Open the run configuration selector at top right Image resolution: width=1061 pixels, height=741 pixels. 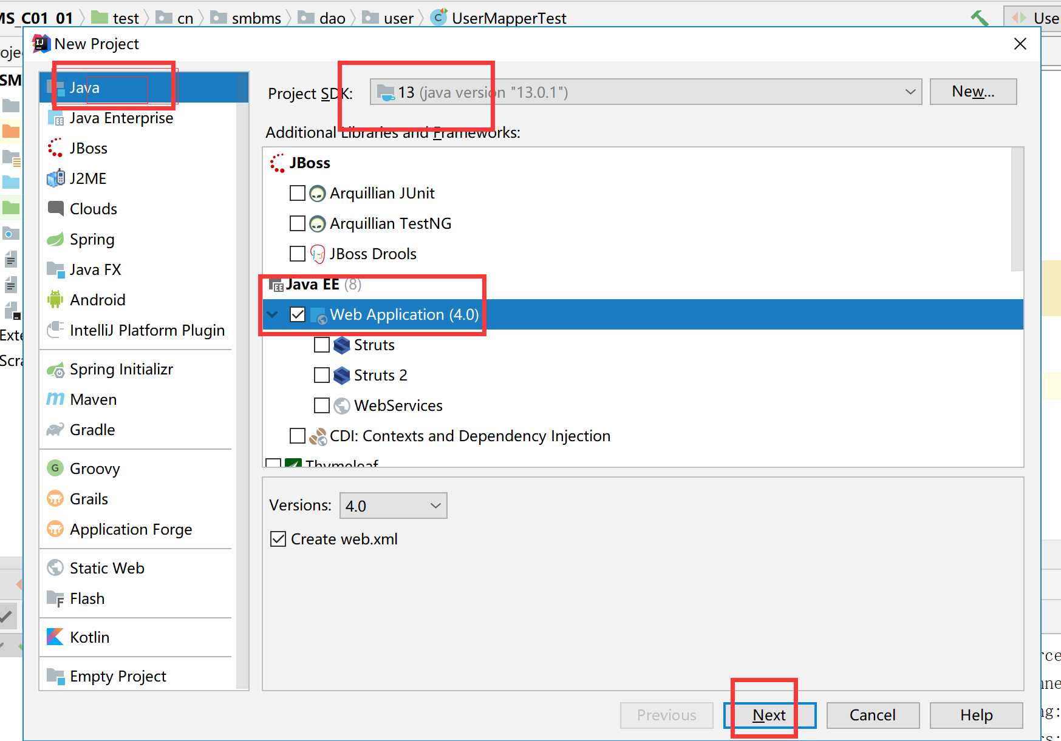[1032, 18]
